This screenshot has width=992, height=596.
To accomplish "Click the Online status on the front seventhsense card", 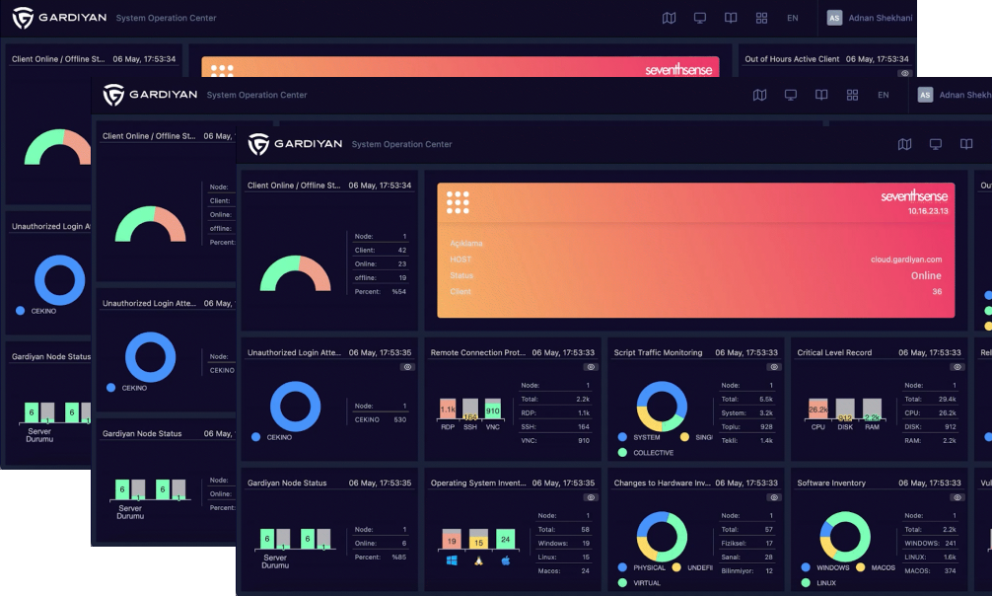I will (926, 275).
